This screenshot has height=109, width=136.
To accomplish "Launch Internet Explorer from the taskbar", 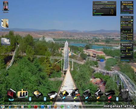I will [9, 107].
